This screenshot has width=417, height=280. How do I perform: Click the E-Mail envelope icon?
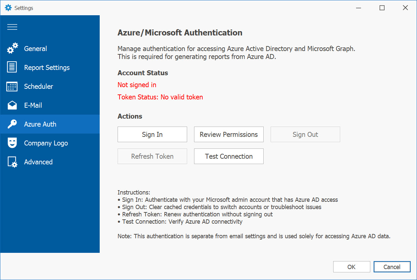(12, 105)
